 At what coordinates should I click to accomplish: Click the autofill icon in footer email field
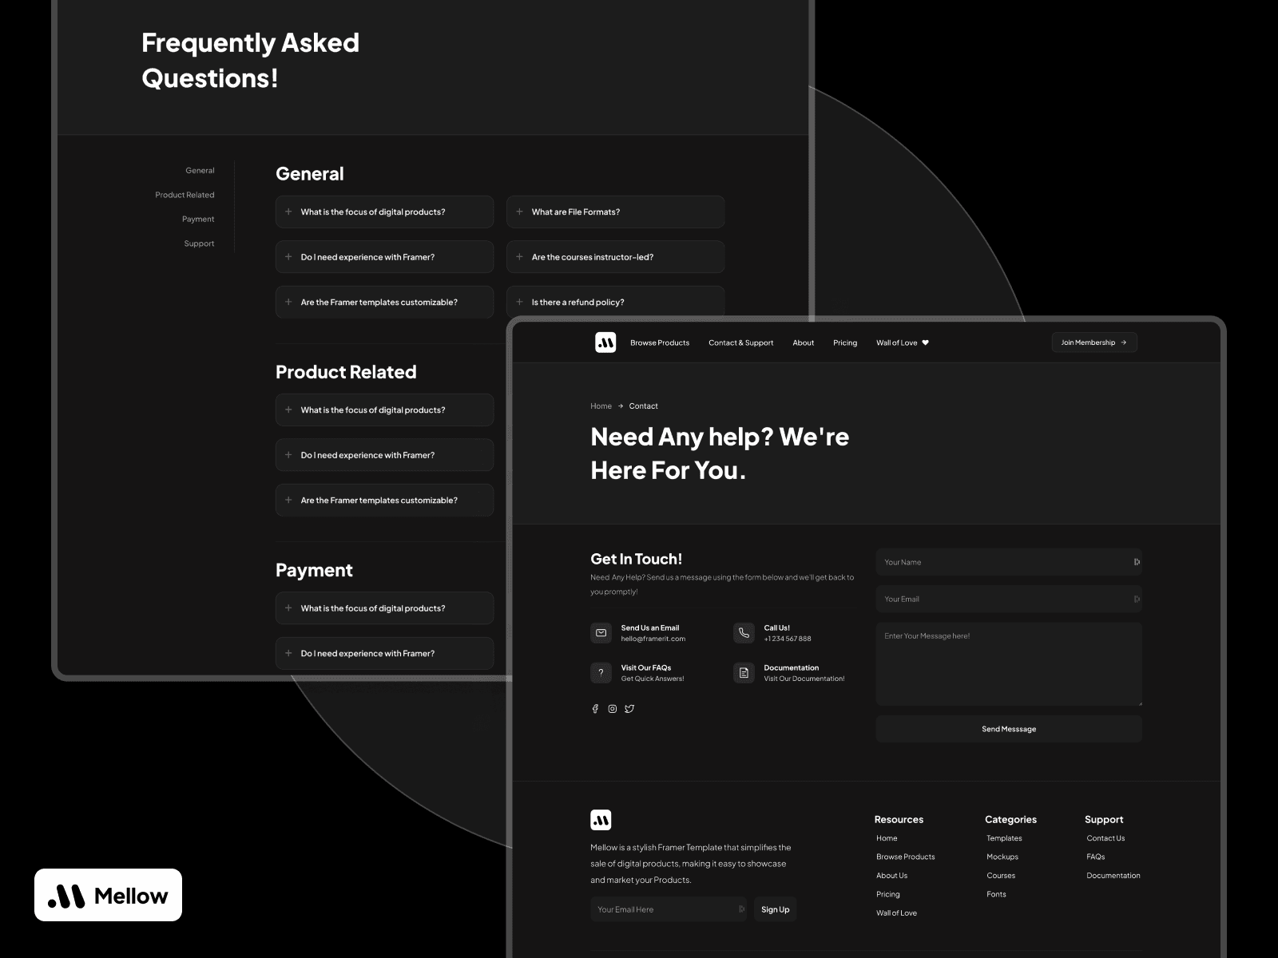tap(741, 909)
